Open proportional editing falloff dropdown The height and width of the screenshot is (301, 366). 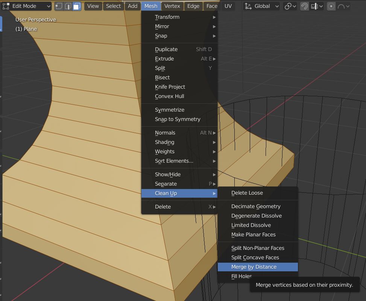pyautogui.click(x=343, y=6)
